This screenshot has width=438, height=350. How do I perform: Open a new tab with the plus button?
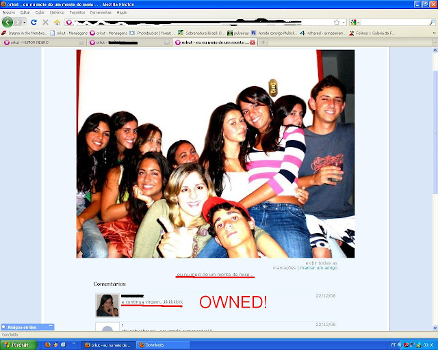[x=263, y=42]
